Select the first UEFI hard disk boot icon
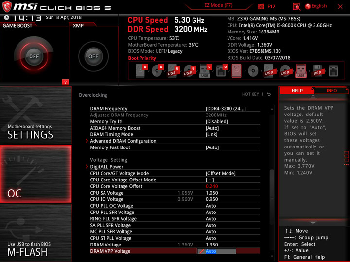Image resolution: width=350 pixels, height=262 pixels. coord(141,71)
